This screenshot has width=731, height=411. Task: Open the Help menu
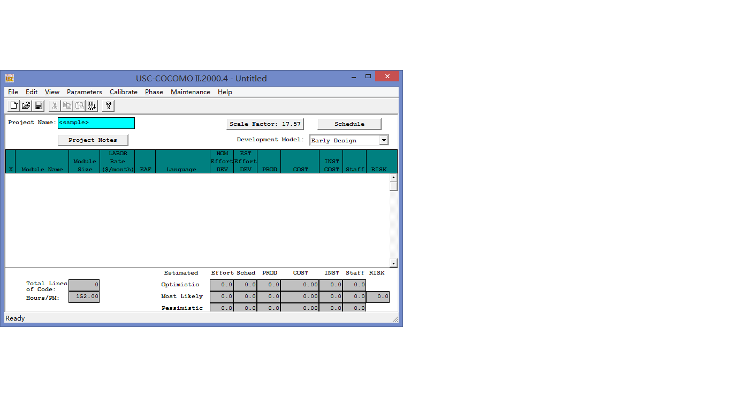(x=225, y=92)
